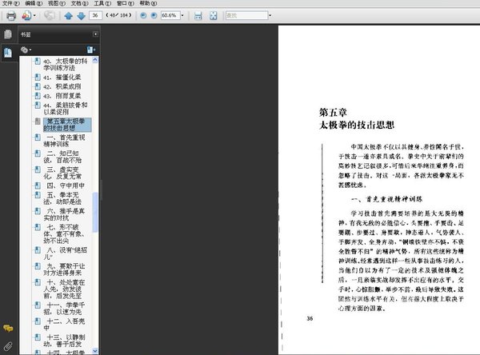
Task: Select bookmark 四、守中用中
Action: [66, 185]
